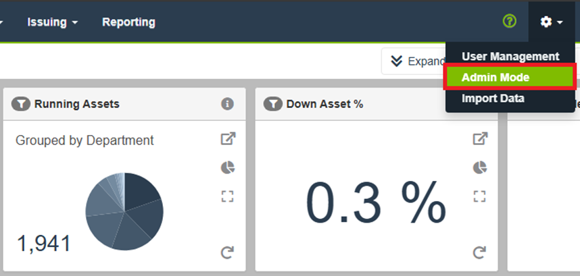580x276 pixels.
Task: Open Running Assets in external view
Action: (227, 139)
